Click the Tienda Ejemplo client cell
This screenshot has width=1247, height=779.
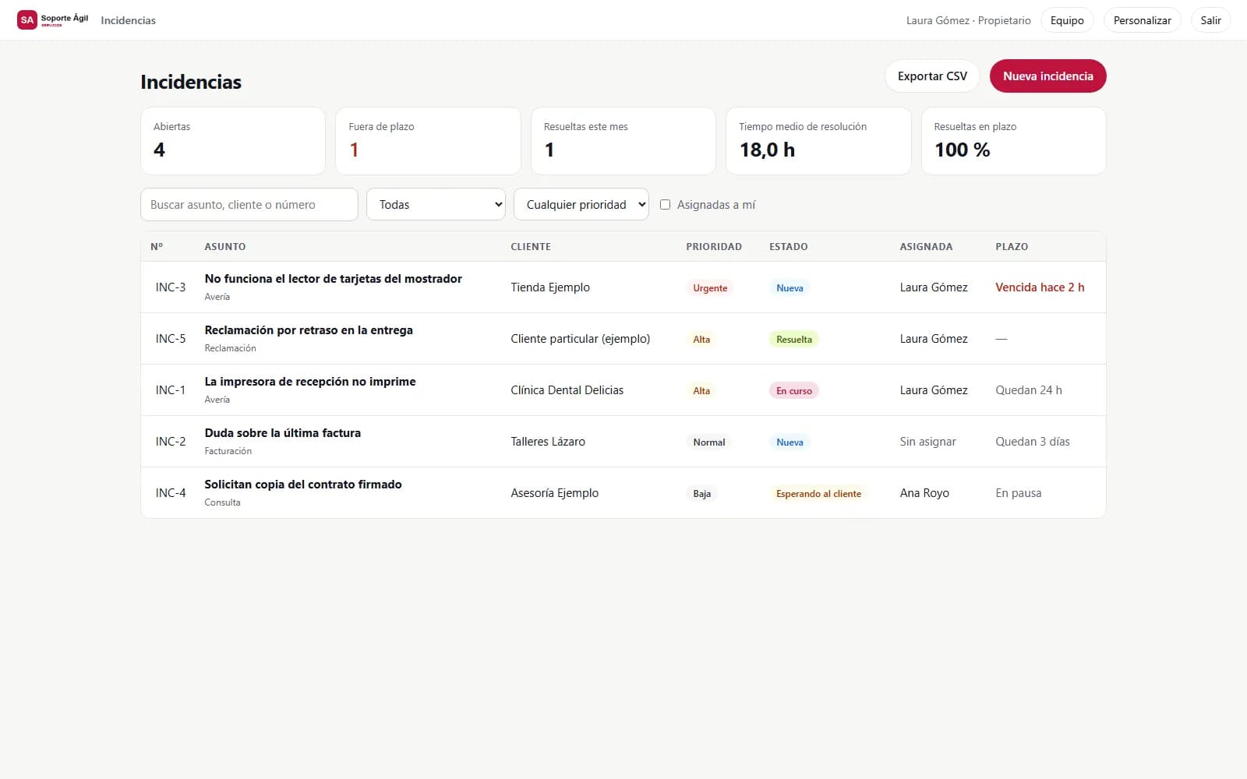(x=550, y=287)
